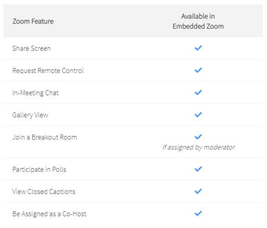Click the Join a Breakout Room label
The width and height of the screenshot is (267, 228).
(x=45, y=137)
